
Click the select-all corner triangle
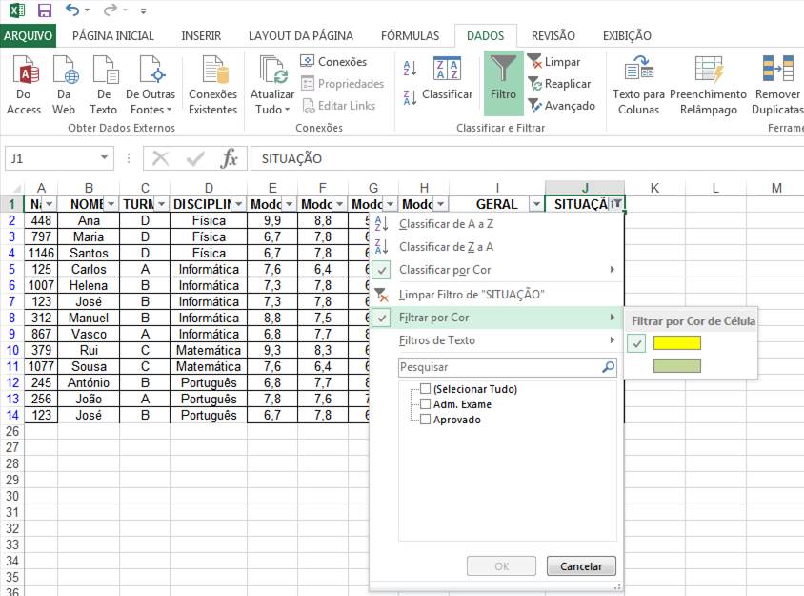[15, 188]
